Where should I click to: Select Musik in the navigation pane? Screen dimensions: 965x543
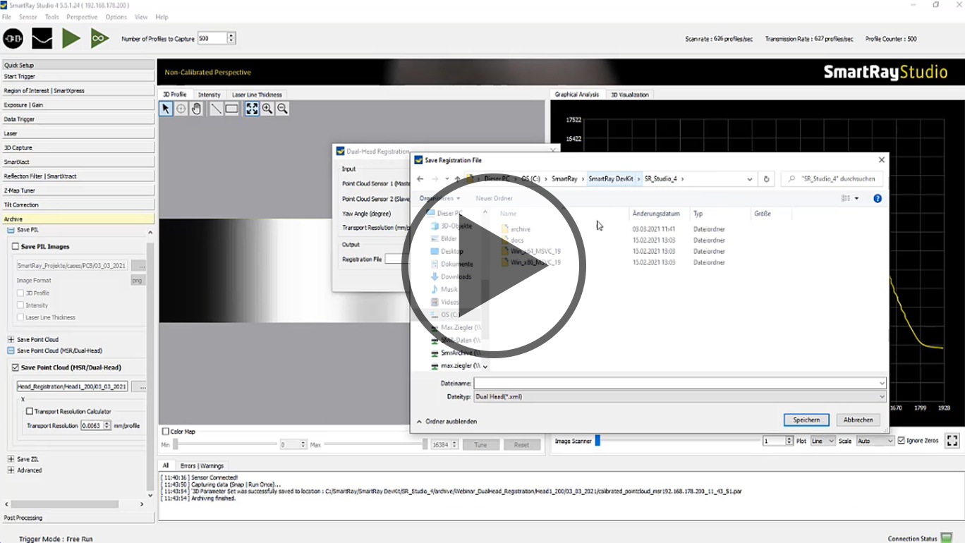point(449,289)
